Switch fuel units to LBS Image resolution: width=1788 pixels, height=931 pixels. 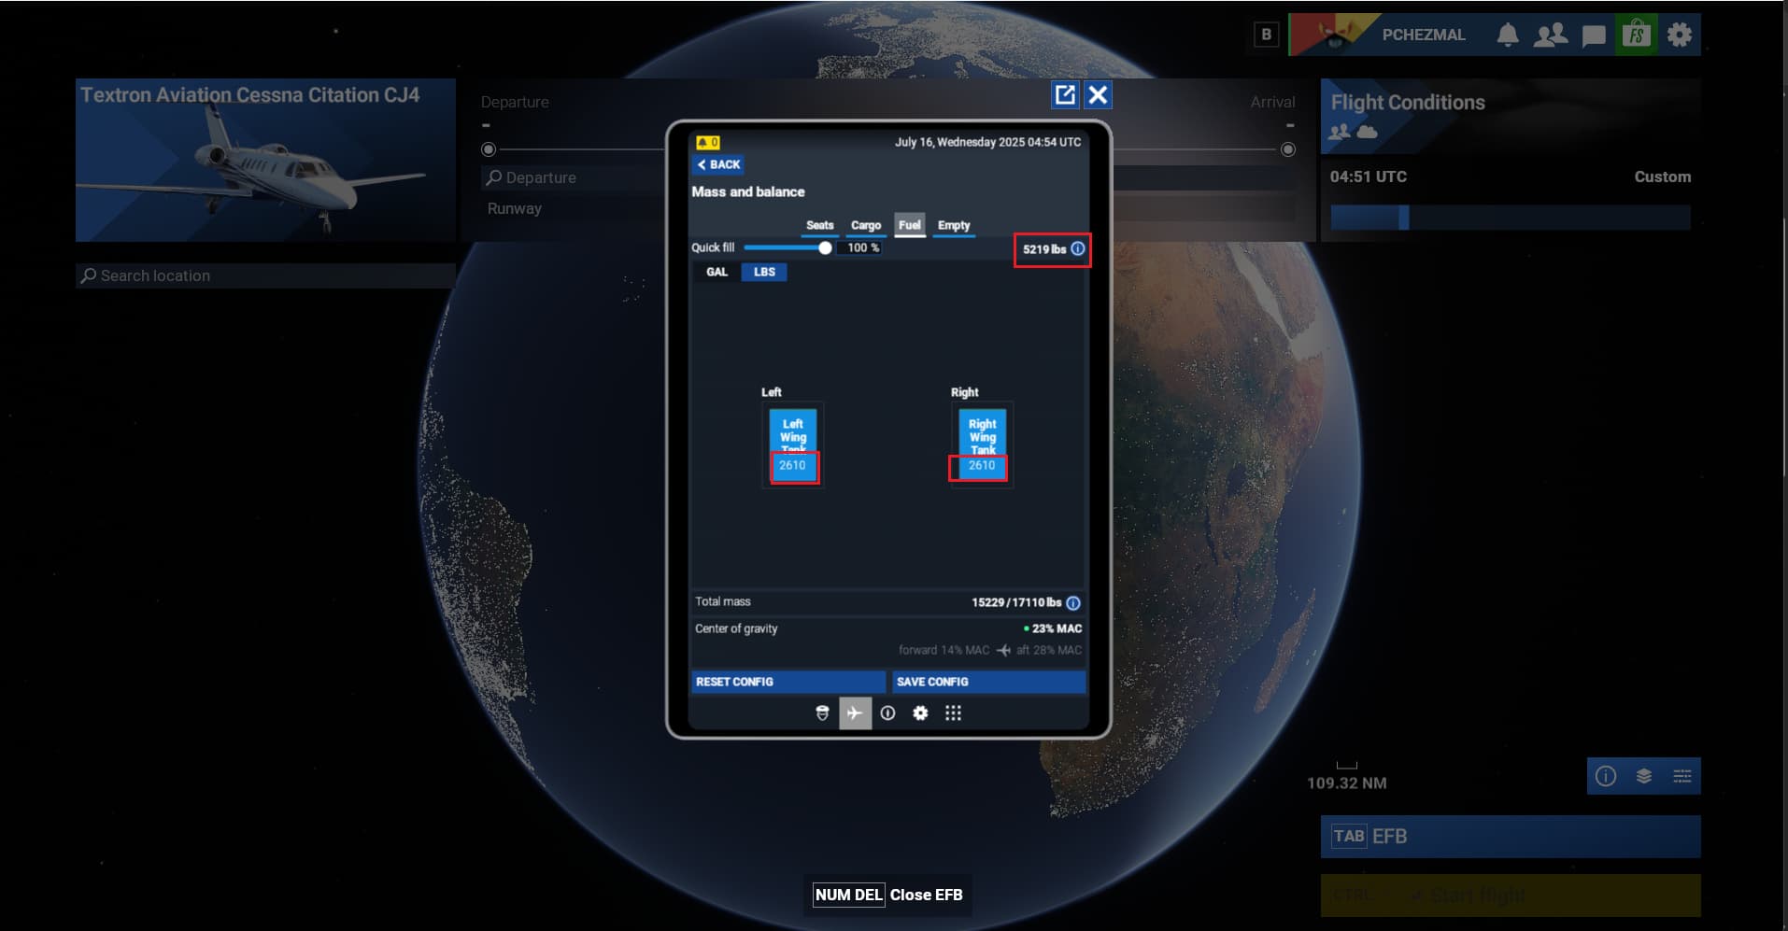[x=764, y=272]
